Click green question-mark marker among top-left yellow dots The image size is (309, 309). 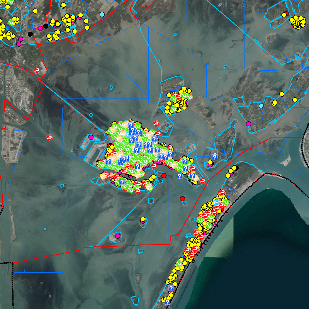(x=11, y=21)
